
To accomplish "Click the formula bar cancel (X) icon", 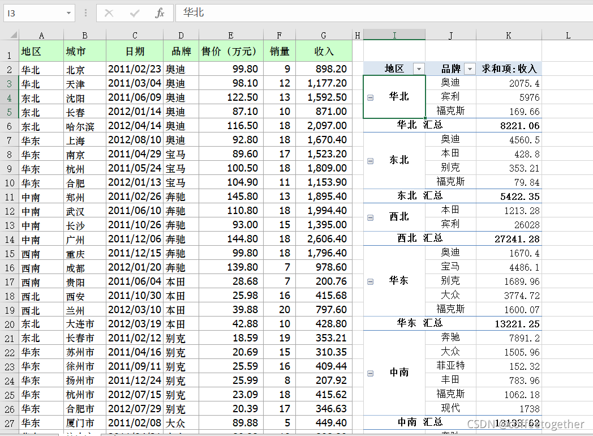I will 109,13.
